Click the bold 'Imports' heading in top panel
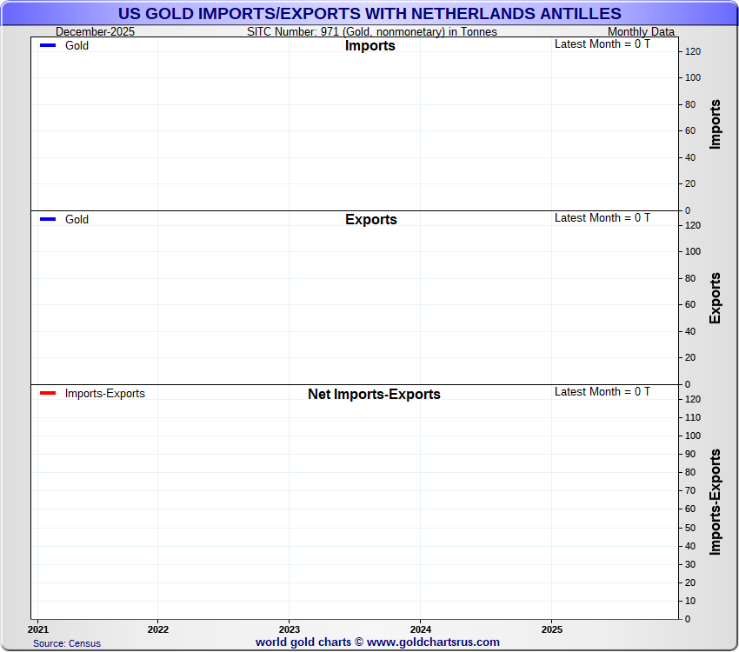739x652 pixels. tap(369, 46)
